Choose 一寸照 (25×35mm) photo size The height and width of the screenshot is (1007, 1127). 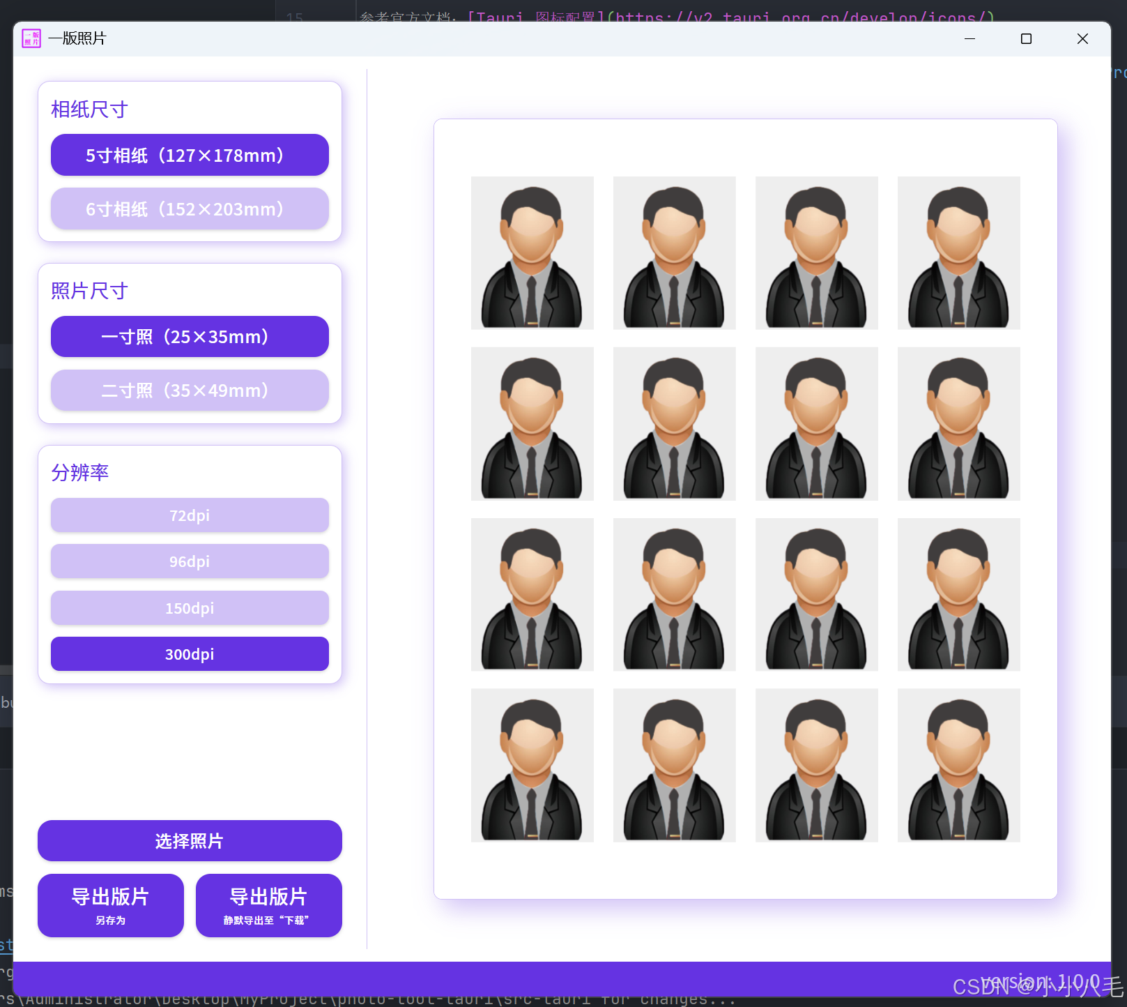tap(190, 337)
